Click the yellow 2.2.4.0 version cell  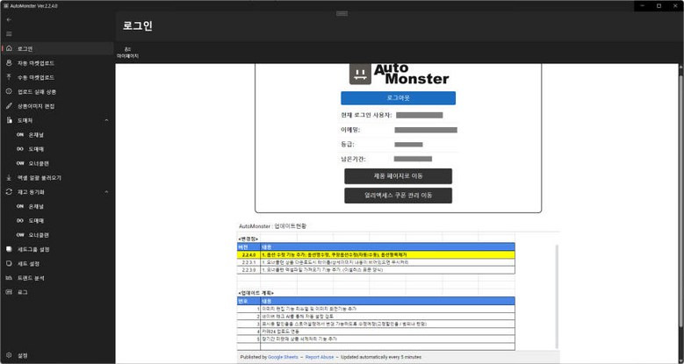point(248,254)
